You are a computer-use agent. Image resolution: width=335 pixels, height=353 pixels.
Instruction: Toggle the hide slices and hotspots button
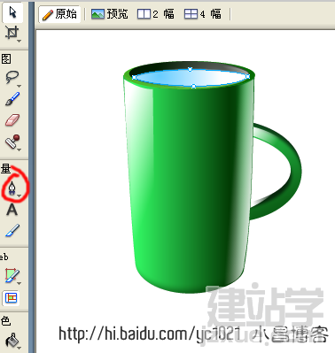click(x=12, y=298)
